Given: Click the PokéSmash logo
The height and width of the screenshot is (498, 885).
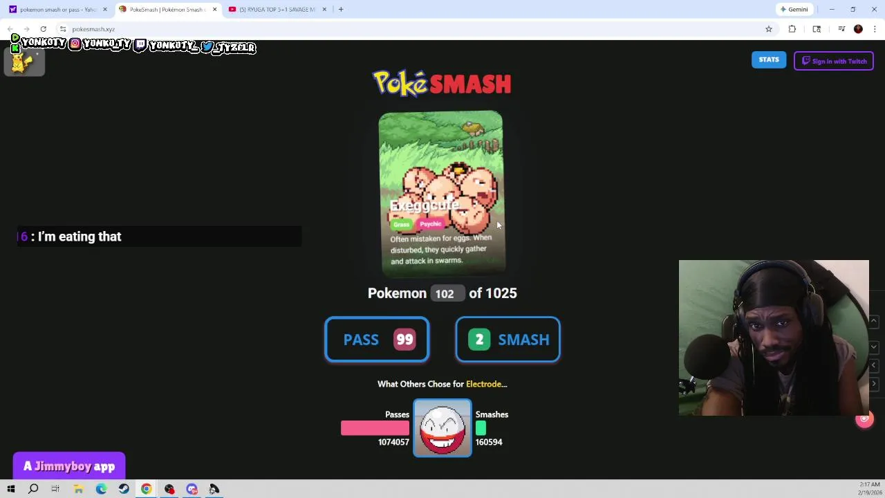Looking at the screenshot, I should (442, 83).
